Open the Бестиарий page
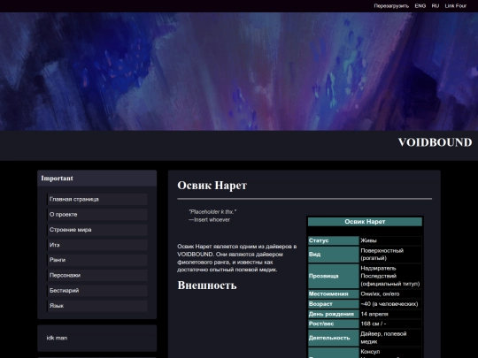 pyautogui.click(x=97, y=291)
